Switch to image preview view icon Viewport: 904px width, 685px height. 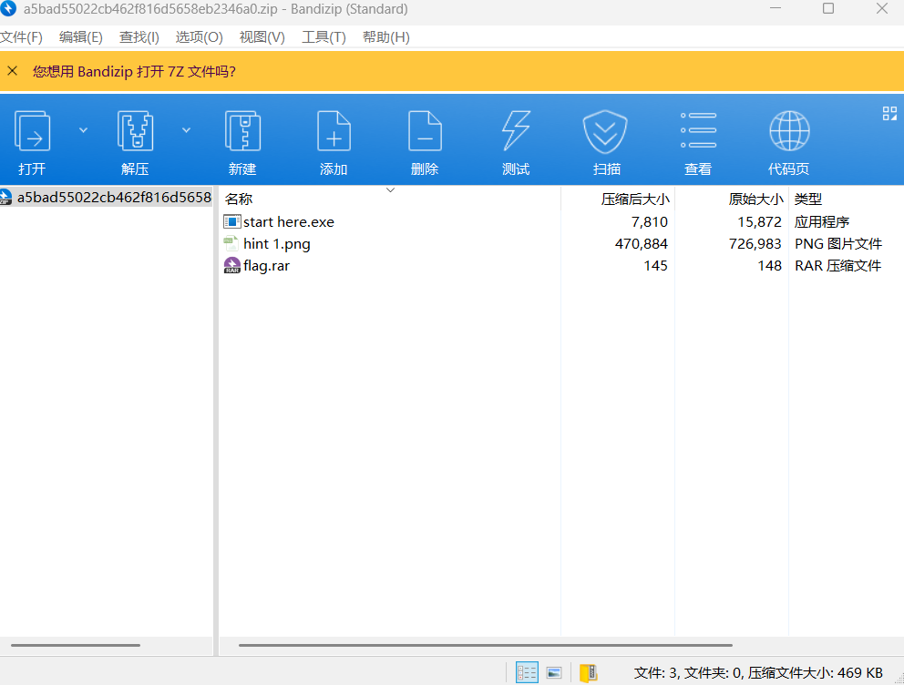554,672
